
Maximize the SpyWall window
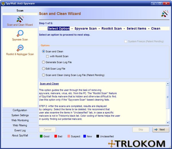[x=160, y=3]
